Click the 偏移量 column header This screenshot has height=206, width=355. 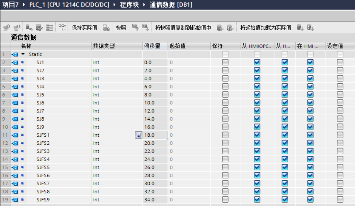click(155, 46)
